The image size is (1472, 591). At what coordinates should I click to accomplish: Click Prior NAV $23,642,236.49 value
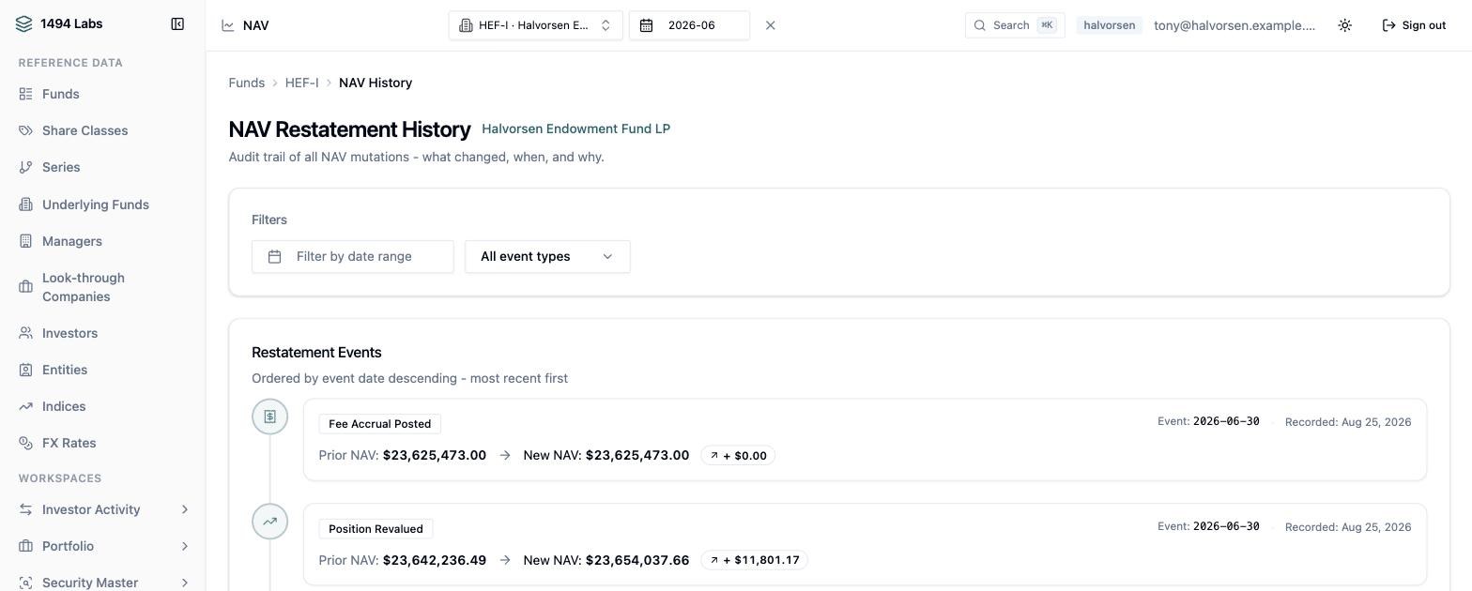tap(435, 560)
